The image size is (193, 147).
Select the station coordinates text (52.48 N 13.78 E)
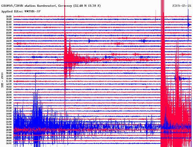[87, 6]
